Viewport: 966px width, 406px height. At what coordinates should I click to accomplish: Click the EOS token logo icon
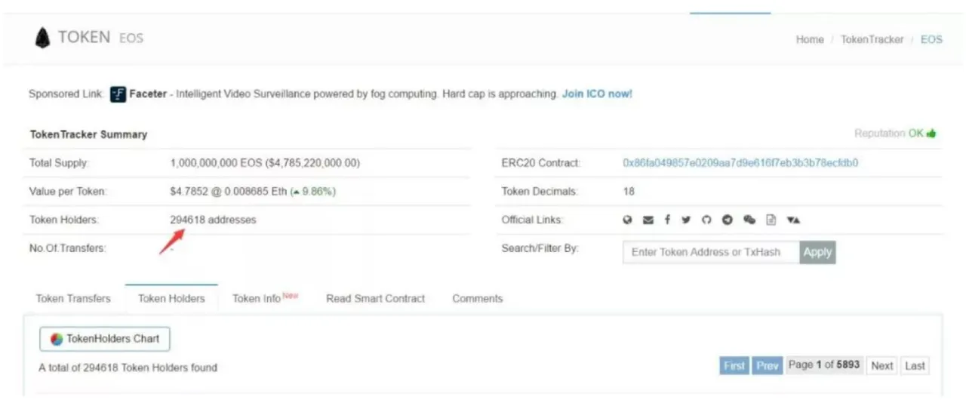tap(42, 38)
